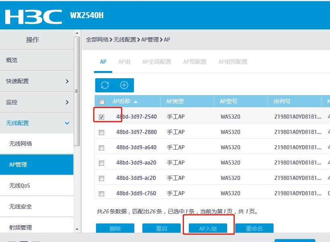Click the AP名称 sort arrow
This screenshot has height=242, width=330.
point(136,102)
